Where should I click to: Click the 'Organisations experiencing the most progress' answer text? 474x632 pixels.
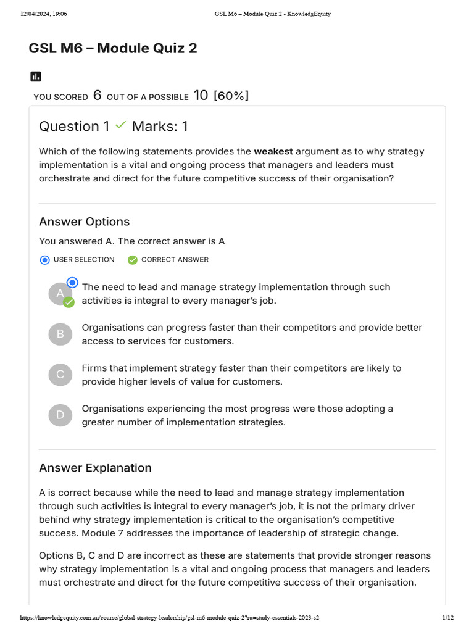(x=237, y=415)
